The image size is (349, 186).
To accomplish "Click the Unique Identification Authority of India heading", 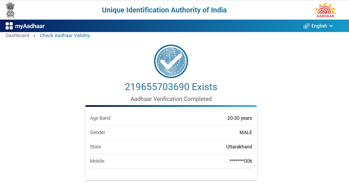I will click(x=164, y=10).
